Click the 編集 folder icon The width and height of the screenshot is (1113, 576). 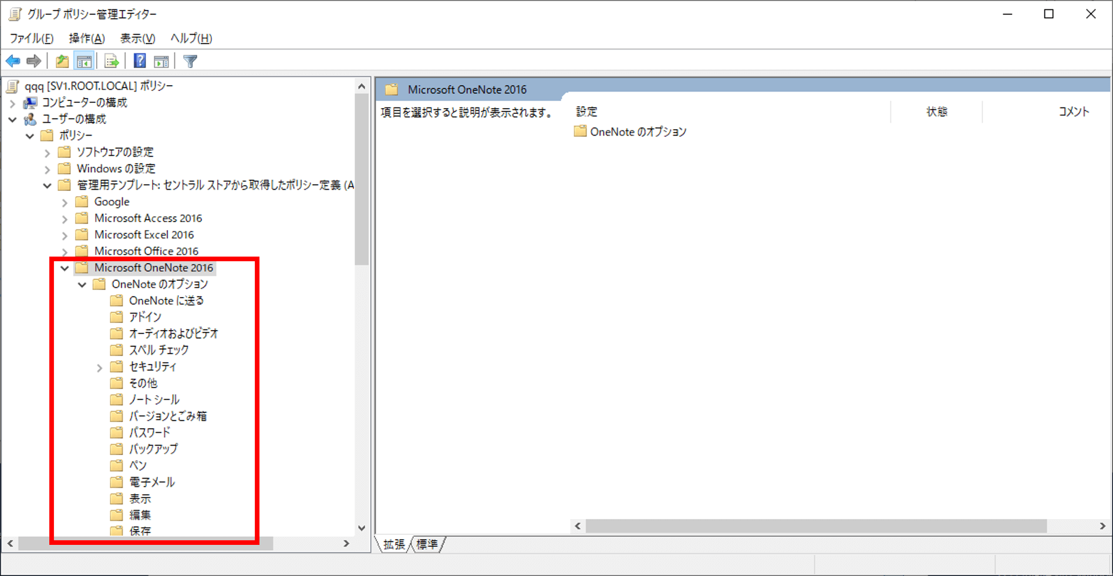[117, 515]
